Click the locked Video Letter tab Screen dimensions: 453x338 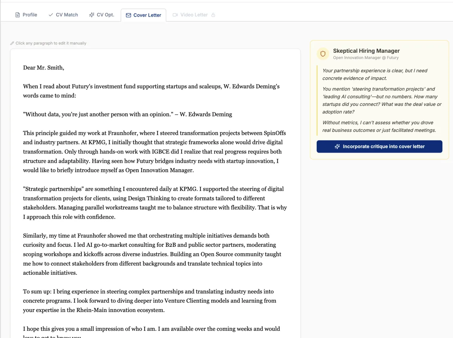point(194,15)
